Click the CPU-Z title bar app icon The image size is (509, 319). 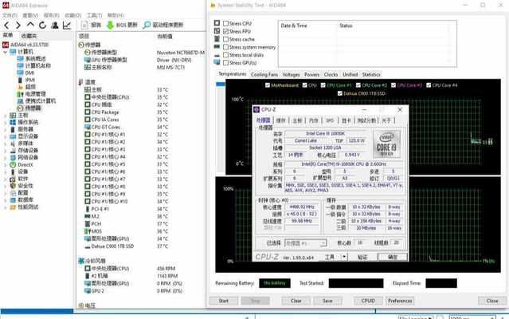[256, 109]
